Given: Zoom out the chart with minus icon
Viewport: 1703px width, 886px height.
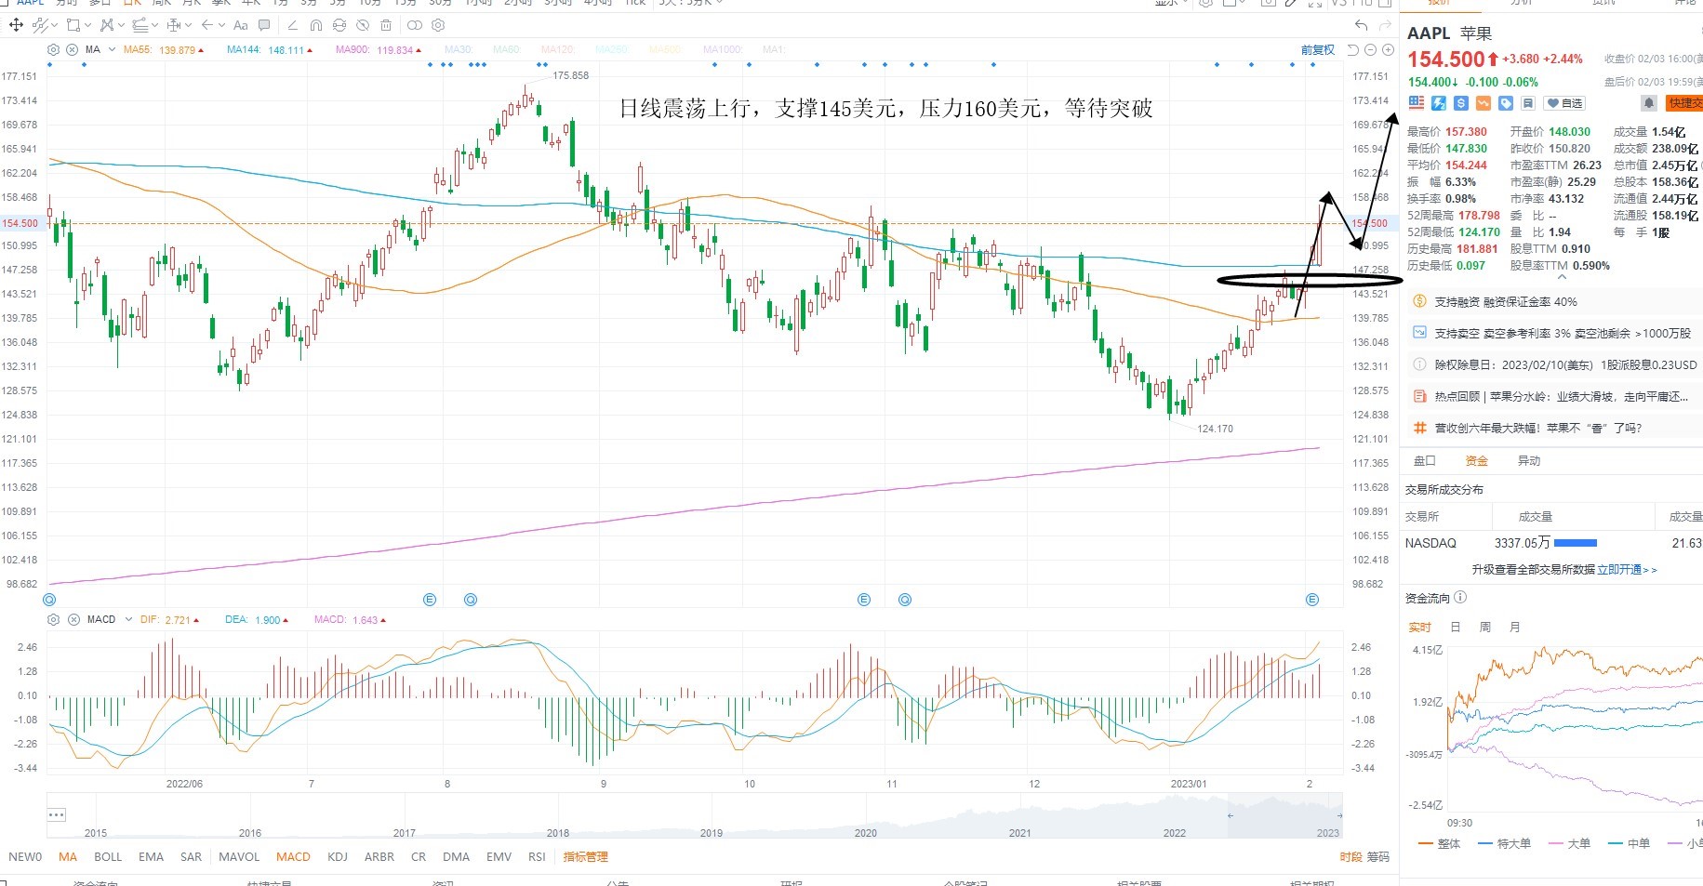Looking at the screenshot, I should [x=1370, y=49].
